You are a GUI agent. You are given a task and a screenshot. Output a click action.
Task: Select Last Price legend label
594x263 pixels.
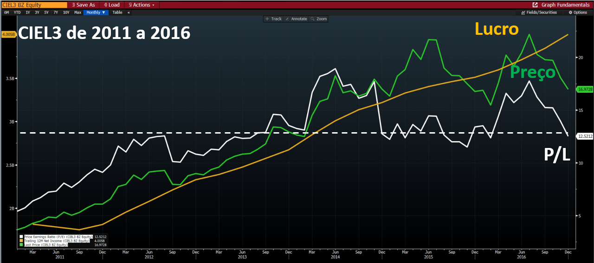45,244
